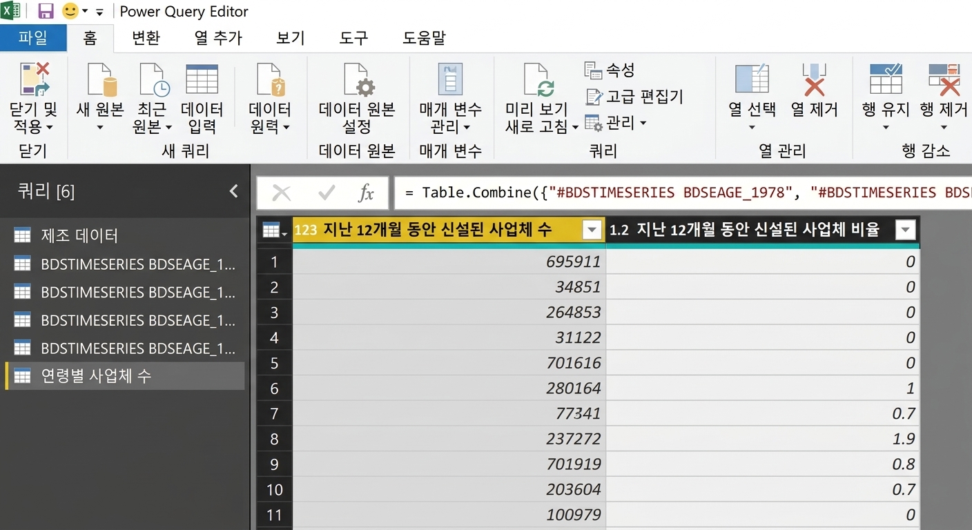The image size is (972, 530).
Task: Click cell with value 34851
Action: pyautogui.click(x=449, y=287)
